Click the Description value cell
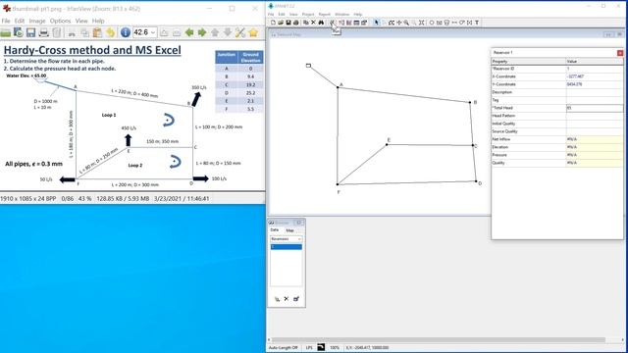628x353 pixels. (595, 92)
